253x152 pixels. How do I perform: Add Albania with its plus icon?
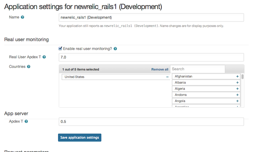[x=237, y=83]
